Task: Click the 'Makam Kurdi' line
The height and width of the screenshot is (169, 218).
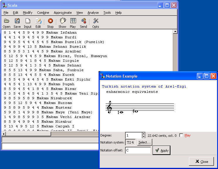Action: point(40,37)
